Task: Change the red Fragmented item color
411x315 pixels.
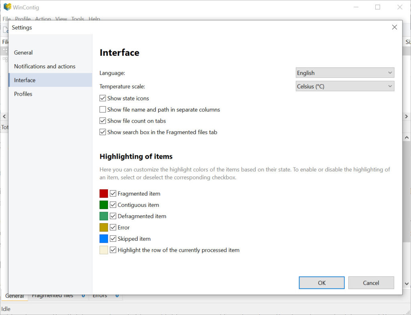Action: 104,194
